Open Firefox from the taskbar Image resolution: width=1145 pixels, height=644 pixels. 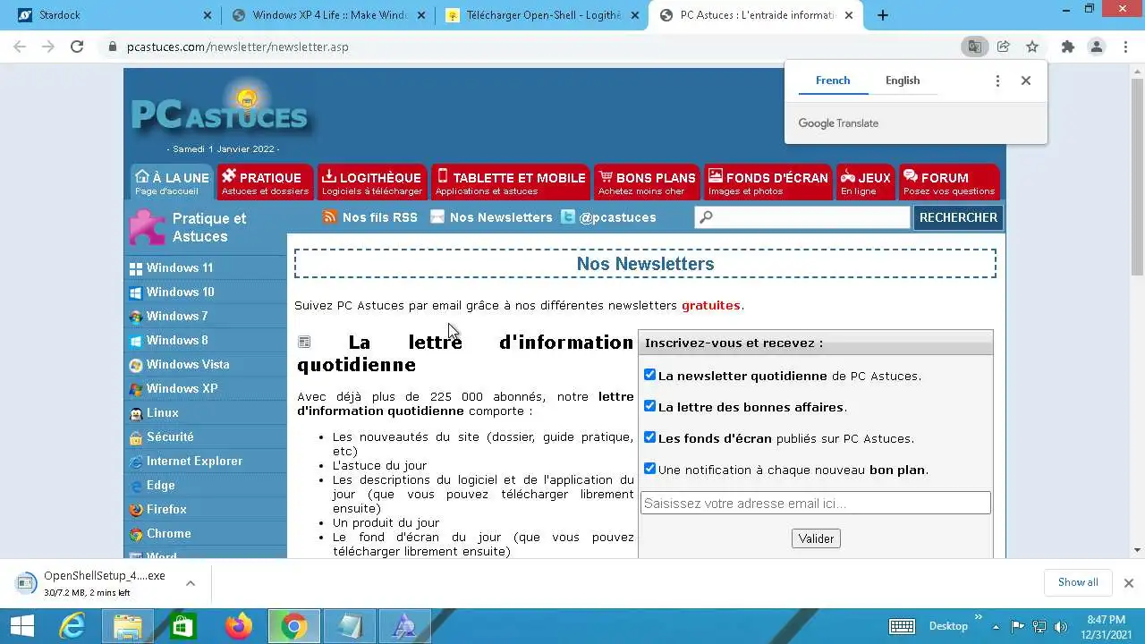click(239, 626)
